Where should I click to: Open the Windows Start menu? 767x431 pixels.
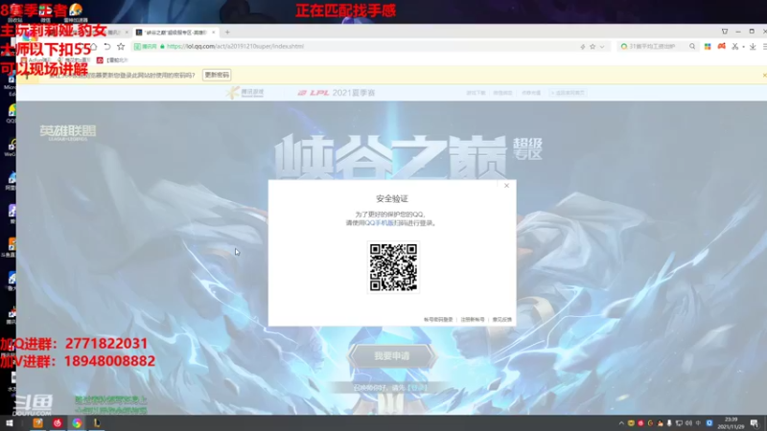coord(10,423)
